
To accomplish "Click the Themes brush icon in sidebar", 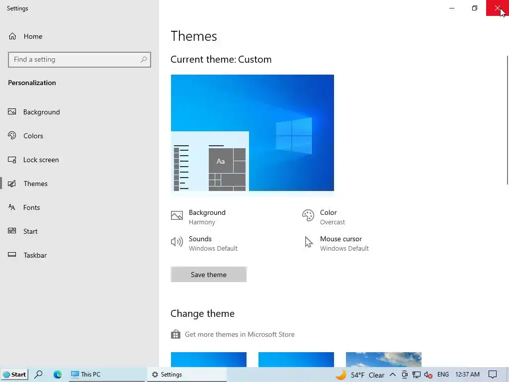I will click(x=12, y=184).
